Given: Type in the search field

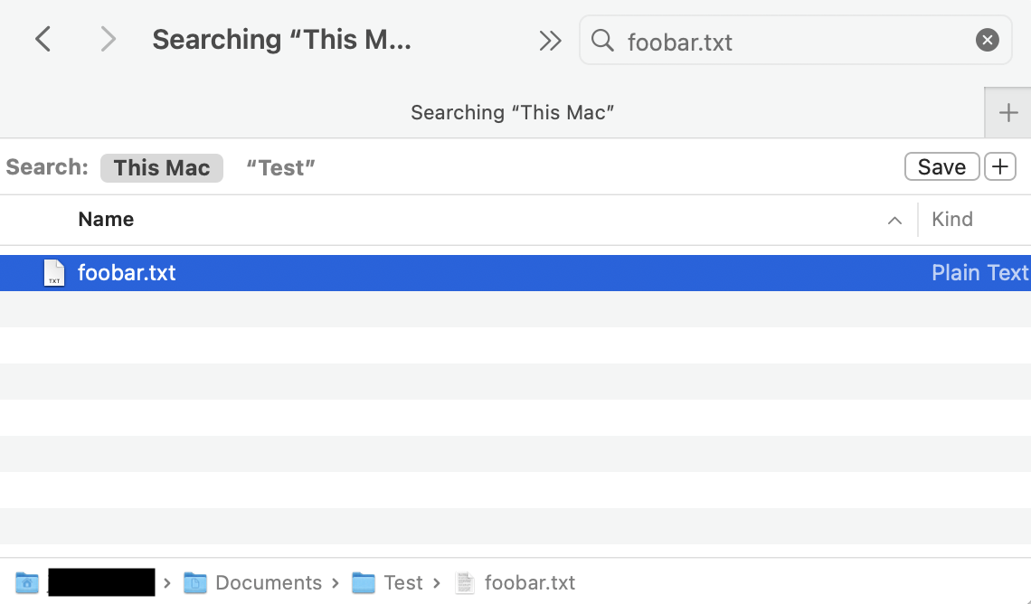Looking at the screenshot, I should point(796,41).
